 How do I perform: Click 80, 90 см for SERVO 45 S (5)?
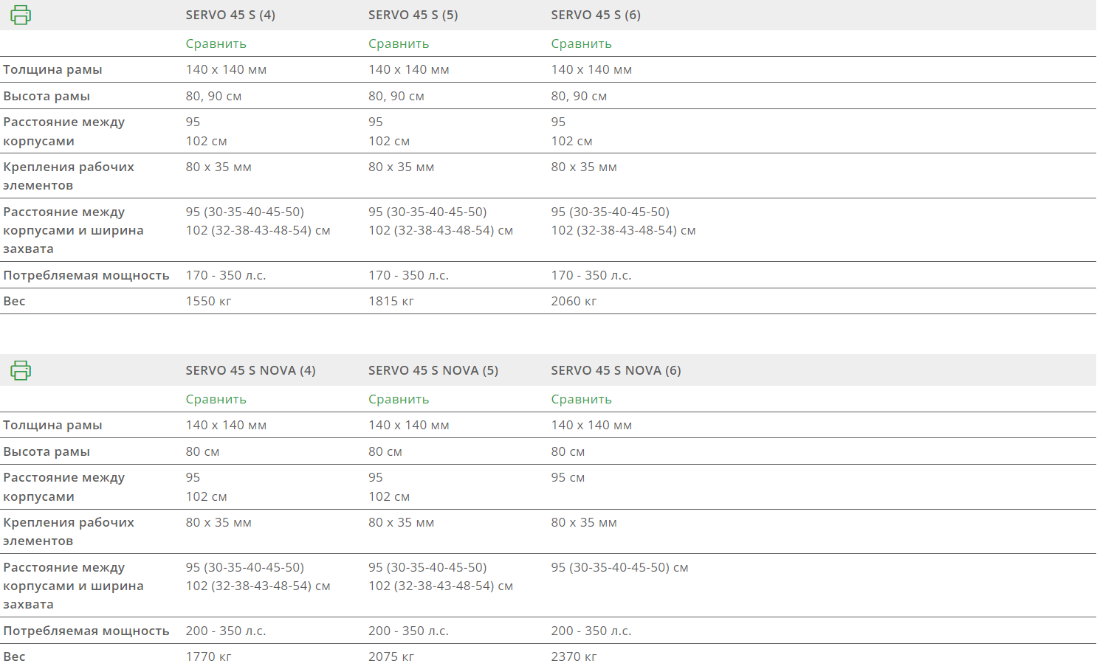[x=396, y=96]
